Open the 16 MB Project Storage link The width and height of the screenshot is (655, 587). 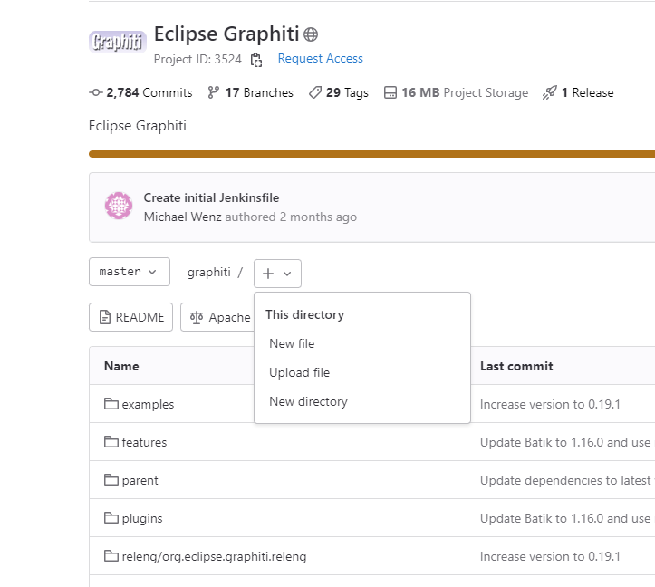pos(456,92)
